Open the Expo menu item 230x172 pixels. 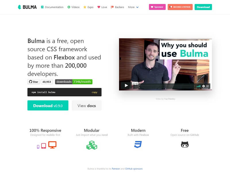click(x=89, y=7)
